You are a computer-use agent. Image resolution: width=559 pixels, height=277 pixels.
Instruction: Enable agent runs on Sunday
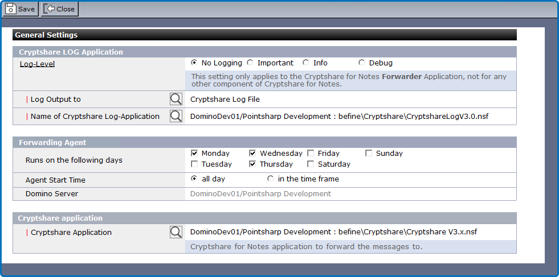(x=369, y=154)
